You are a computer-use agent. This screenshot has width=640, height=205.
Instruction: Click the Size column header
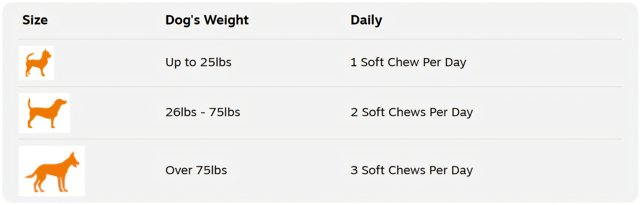[x=35, y=20]
